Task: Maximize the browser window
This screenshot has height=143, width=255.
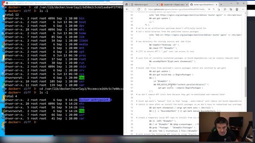Action: [x=237, y=4]
